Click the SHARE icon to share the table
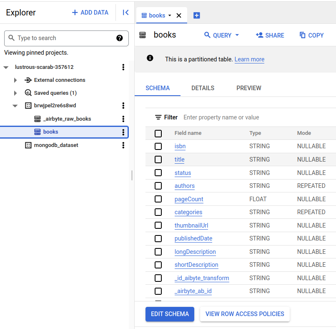The height and width of the screenshot is (329, 336). point(270,35)
